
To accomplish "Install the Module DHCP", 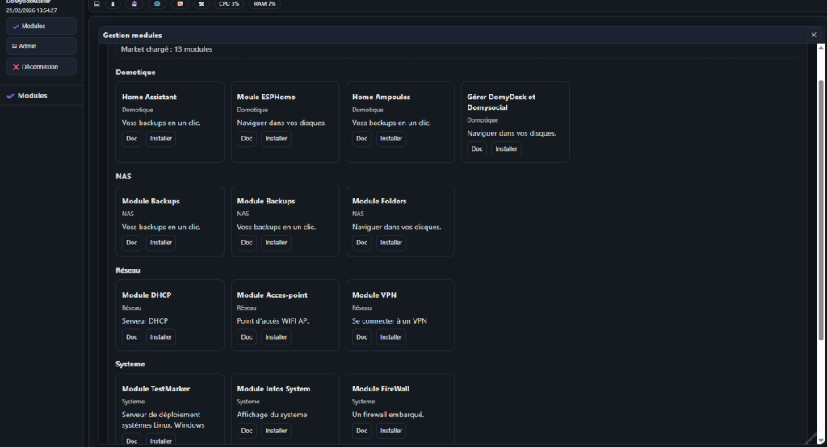I will [x=161, y=337].
